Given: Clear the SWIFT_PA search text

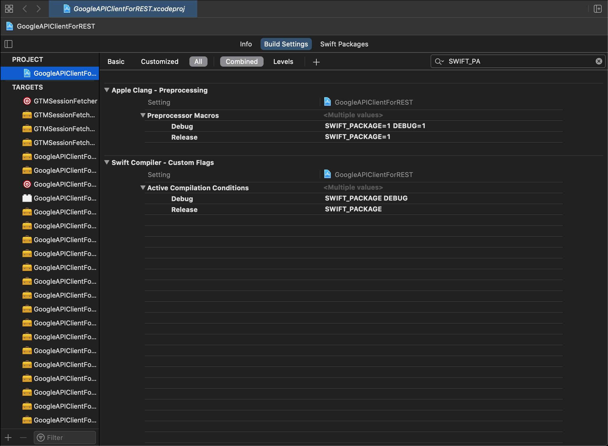Looking at the screenshot, I should coord(599,61).
